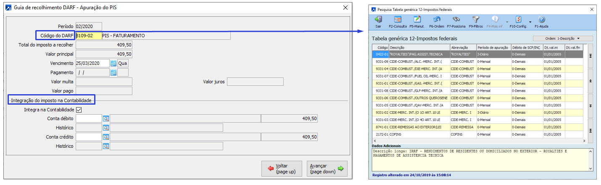The image size is (601, 185).
Task: Open calendar picker beside Pagamento date
Action: (x=113, y=72)
